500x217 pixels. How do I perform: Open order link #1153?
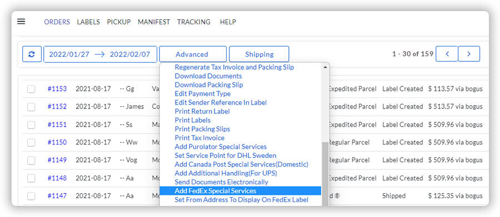click(57, 89)
